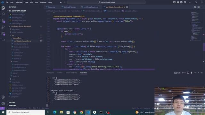Open the File menu
The image size is (205, 115).
coord(7,2)
